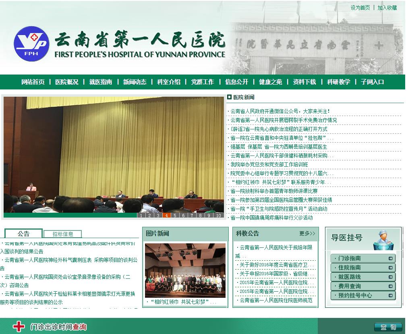Click the arrow icon beside 就医路线
The height and width of the screenshot is (334, 408).
pyautogui.click(x=390, y=277)
